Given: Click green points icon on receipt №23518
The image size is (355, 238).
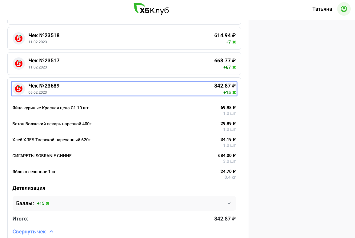Looking at the screenshot, I should (x=234, y=42).
